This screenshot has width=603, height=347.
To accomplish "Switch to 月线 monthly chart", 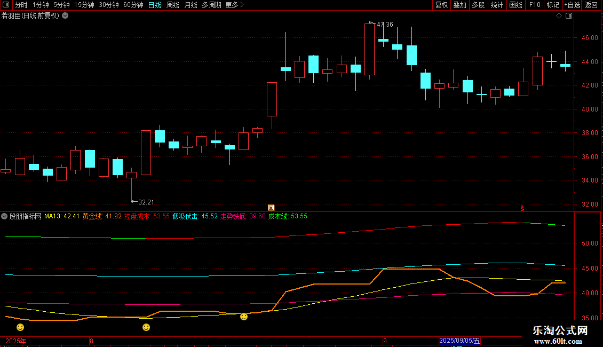I will (x=191, y=5).
